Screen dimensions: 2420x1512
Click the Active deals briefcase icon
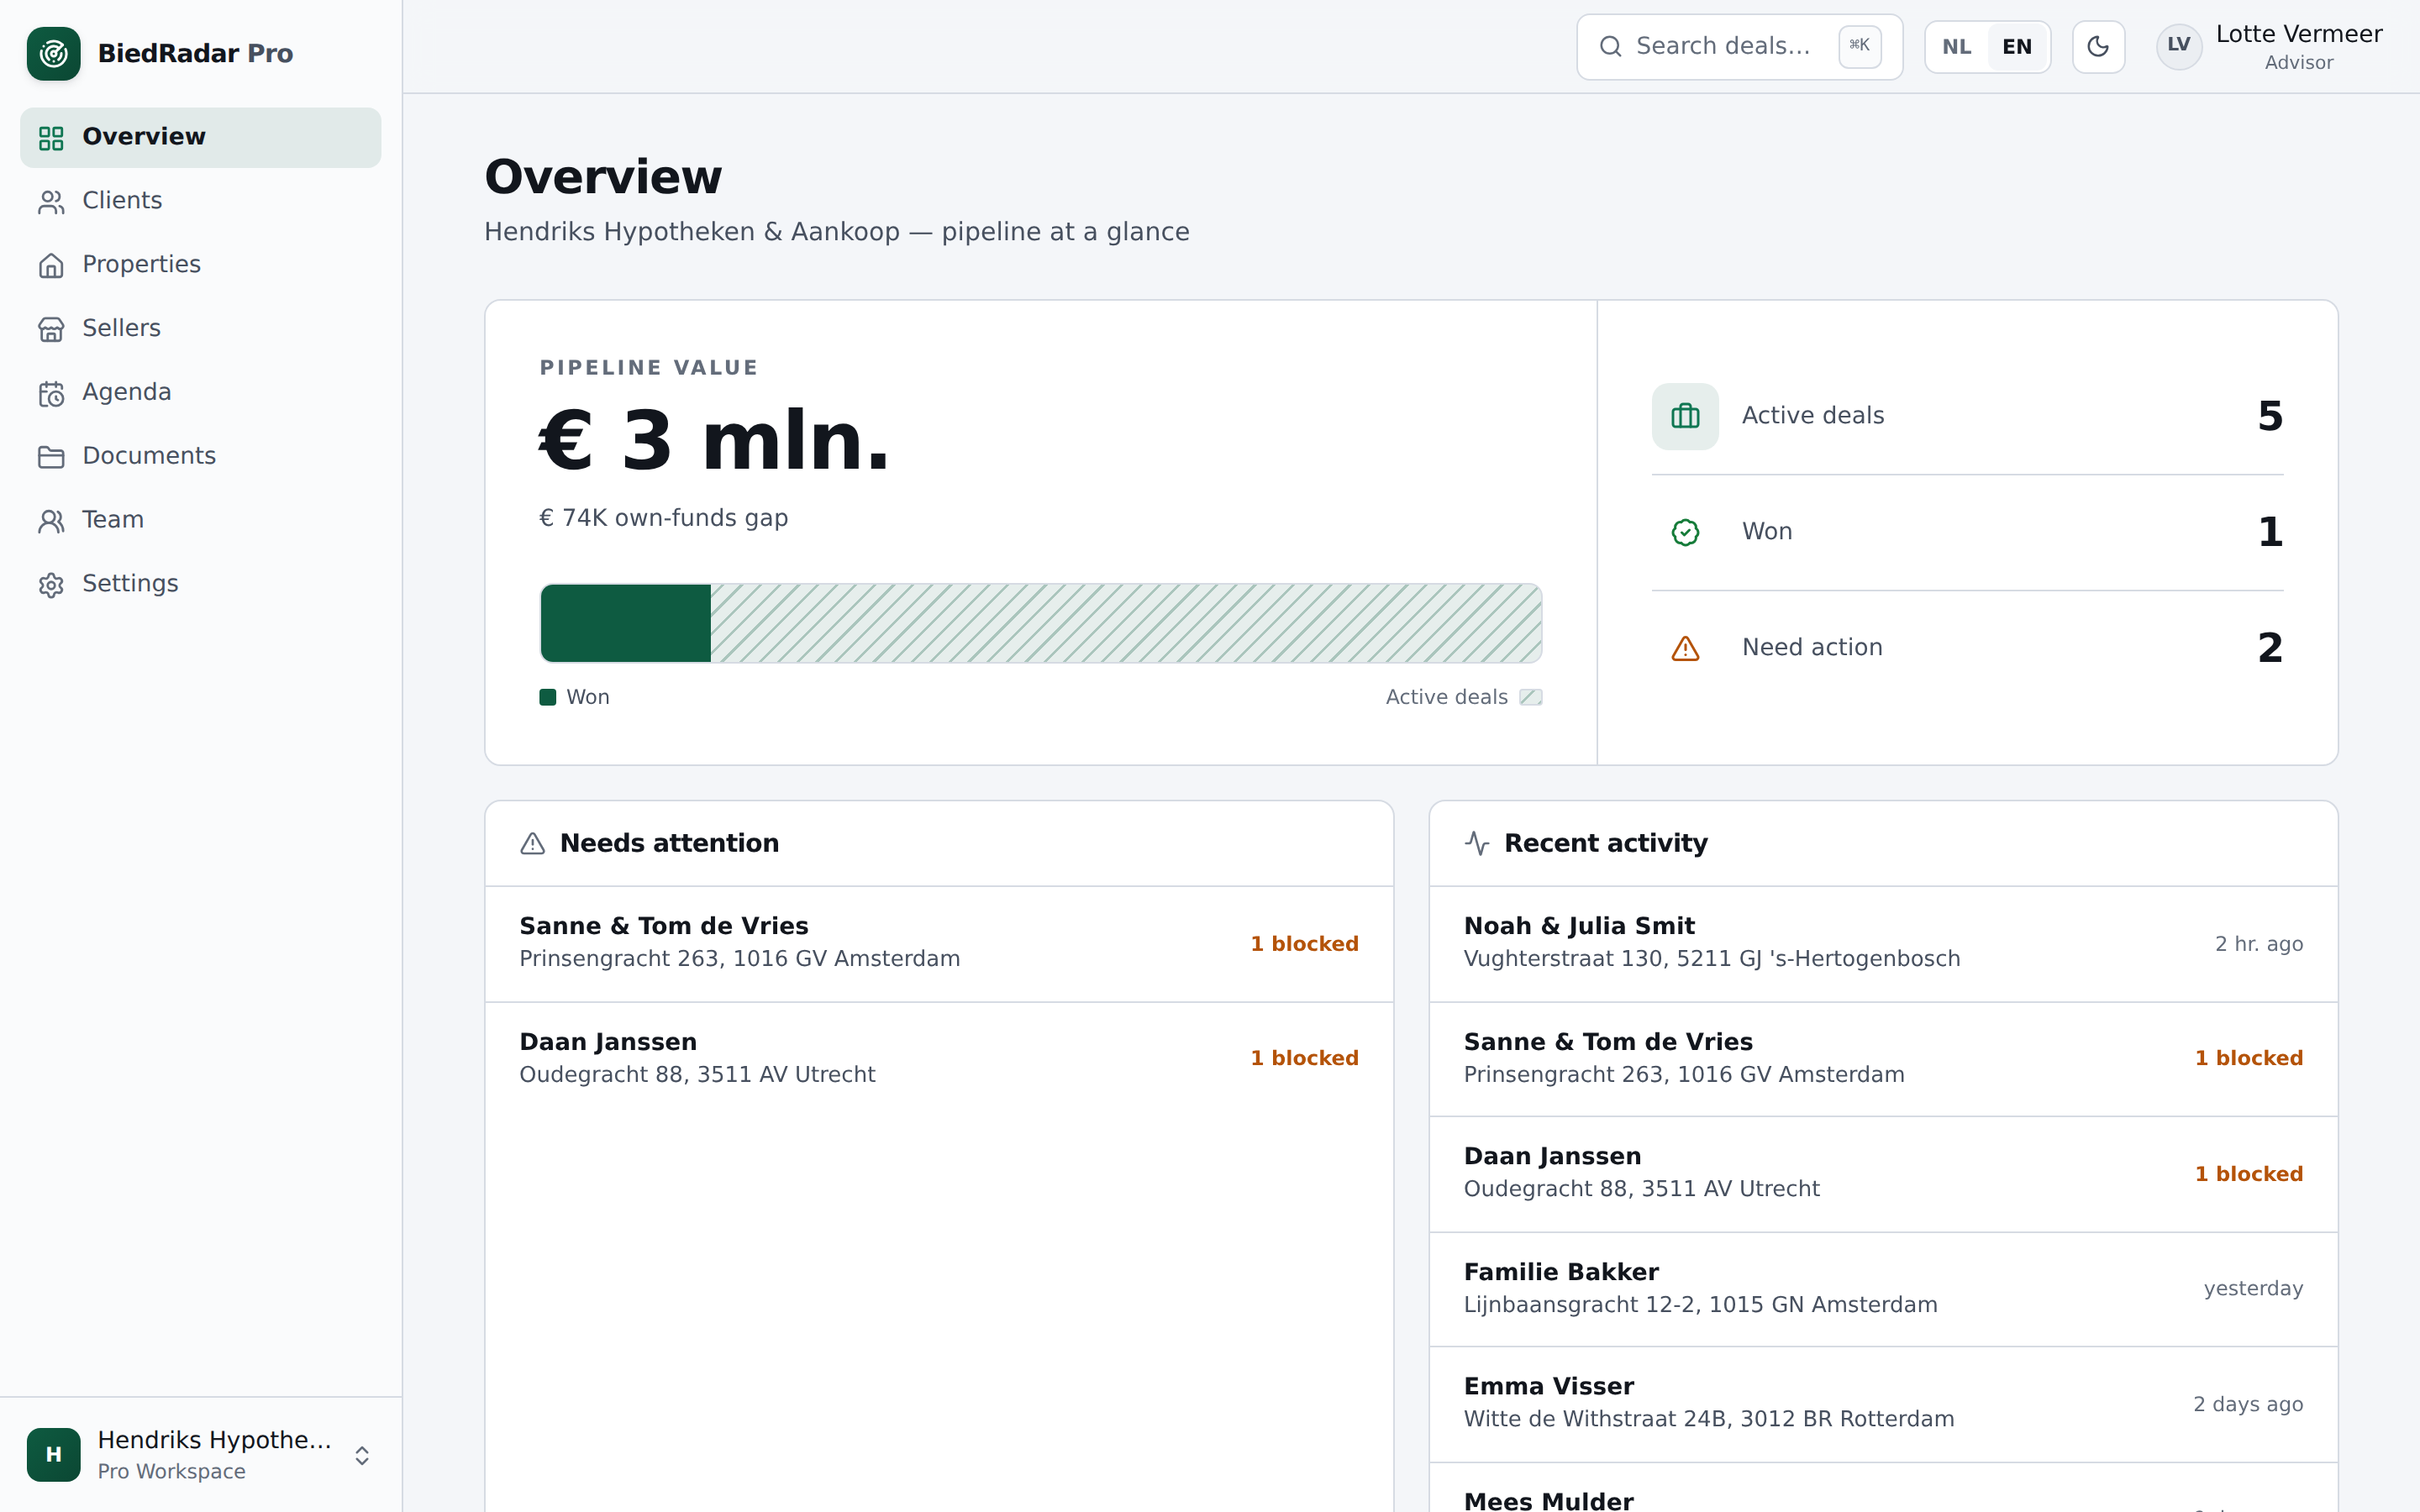(x=1685, y=416)
